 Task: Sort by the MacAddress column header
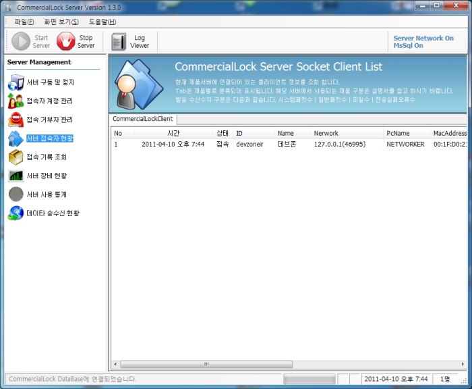click(448, 133)
